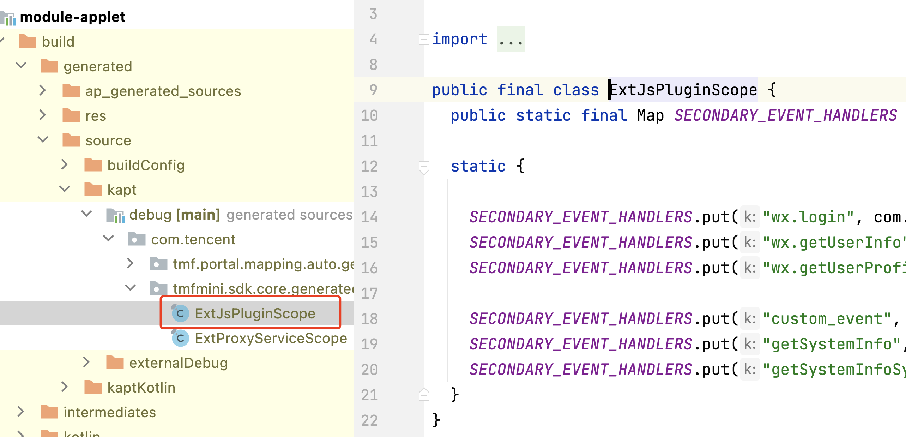This screenshot has height=437, width=906.
Task: Click the ExtJsPluginScope class icon
Action: point(180,313)
